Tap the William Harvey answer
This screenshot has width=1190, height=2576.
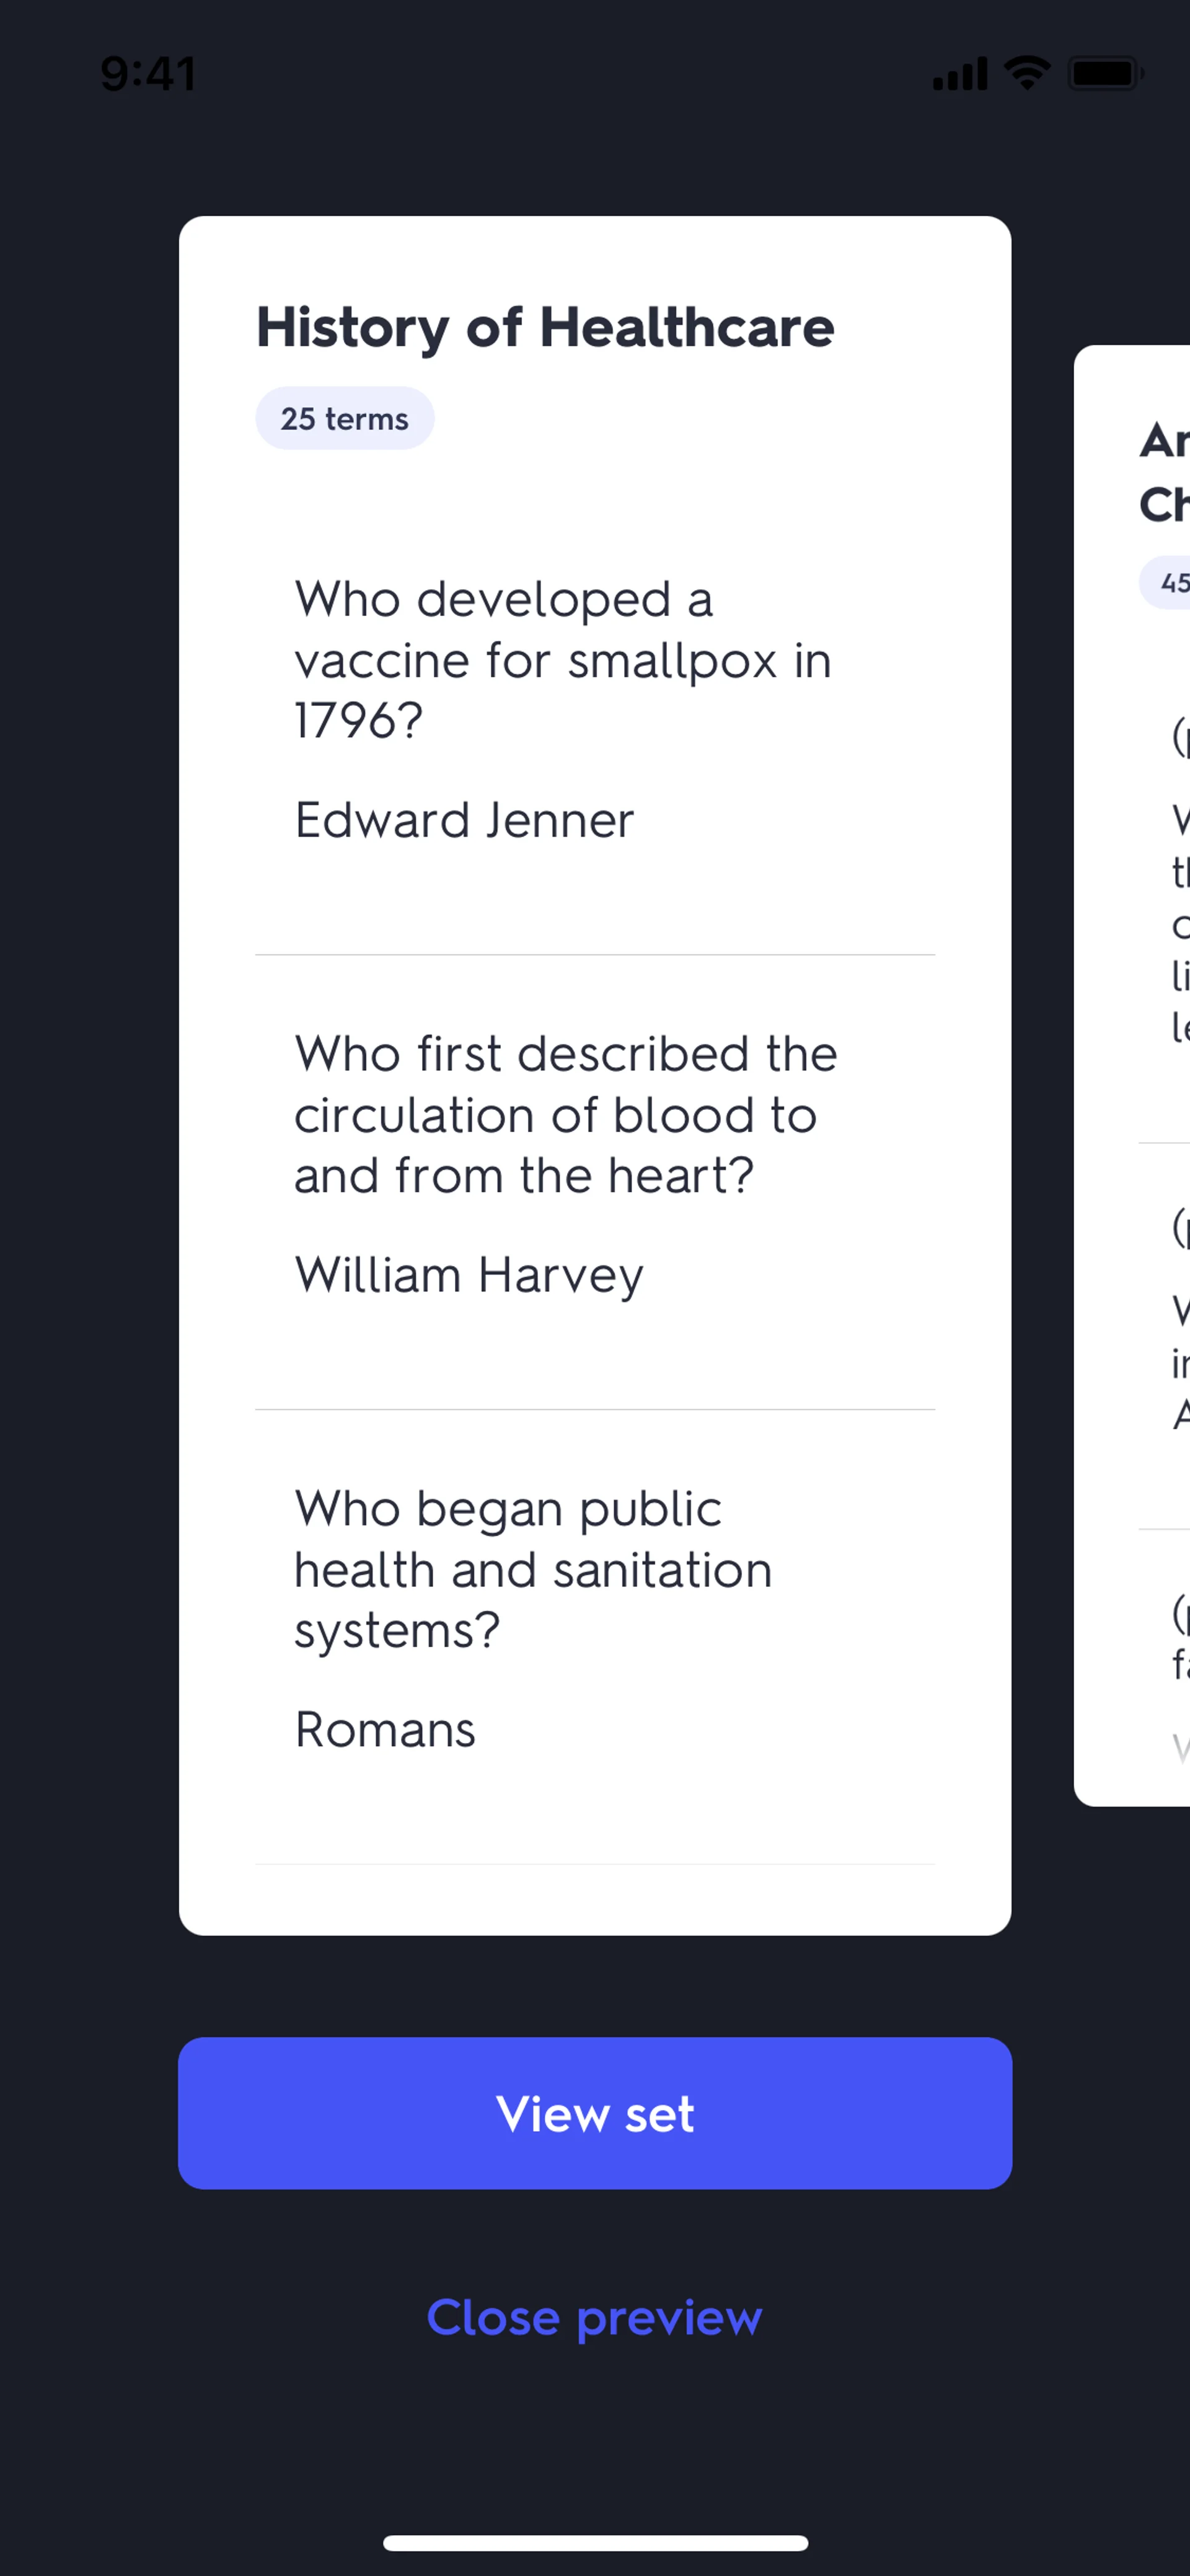pos(469,1276)
